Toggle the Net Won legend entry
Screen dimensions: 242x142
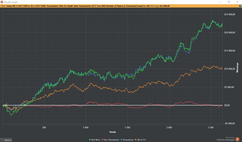click(95, 140)
